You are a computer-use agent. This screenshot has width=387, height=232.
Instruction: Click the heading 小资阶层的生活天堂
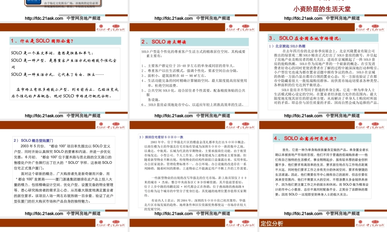[x=322, y=9]
